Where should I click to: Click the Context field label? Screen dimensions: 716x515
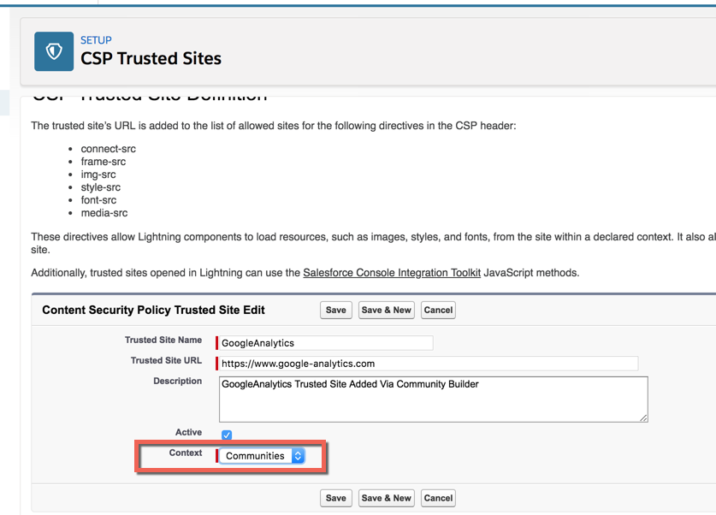click(x=186, y=453)
